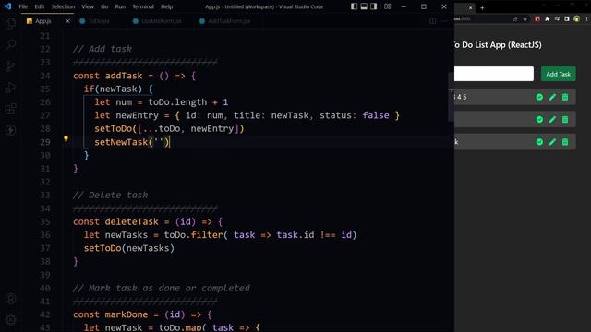Click line number 33 in gutter
591x332 pixels.
(45, 195)
